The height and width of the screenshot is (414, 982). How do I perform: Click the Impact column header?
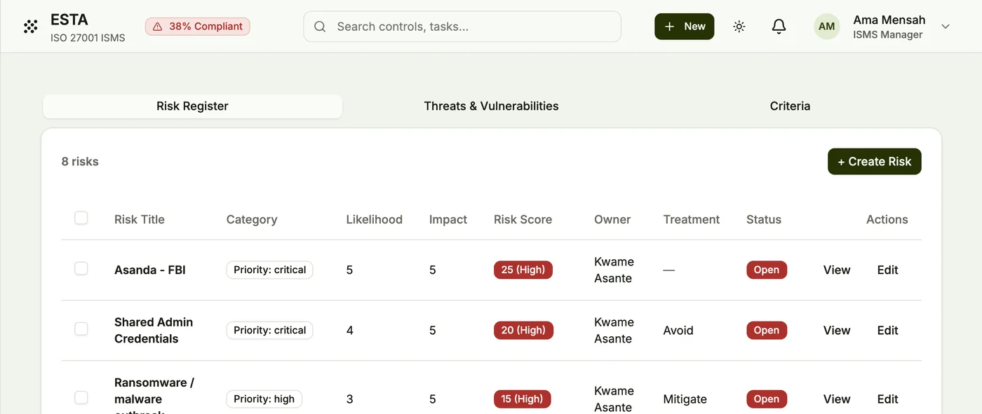click(x=448, y=219)
